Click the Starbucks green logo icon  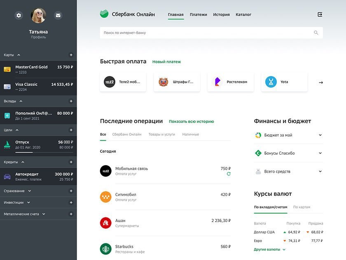(x=106, y=249)
